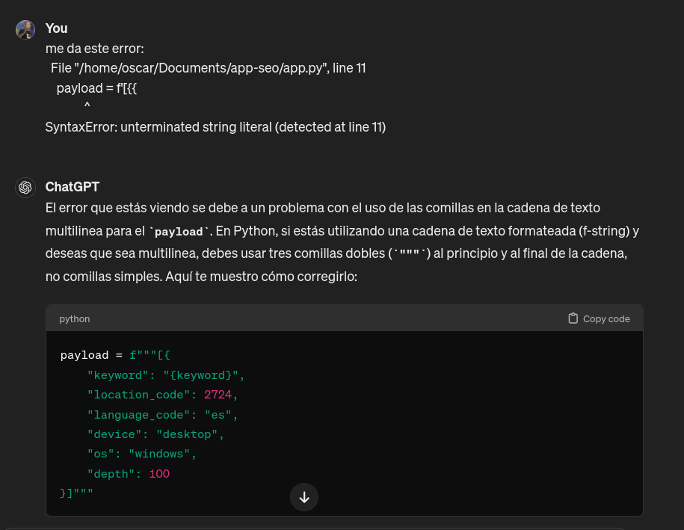Click the clipboard copy icon in the code header
This screenshot has height=530, width=684.
pyautogui.click(x=572, y=318)
